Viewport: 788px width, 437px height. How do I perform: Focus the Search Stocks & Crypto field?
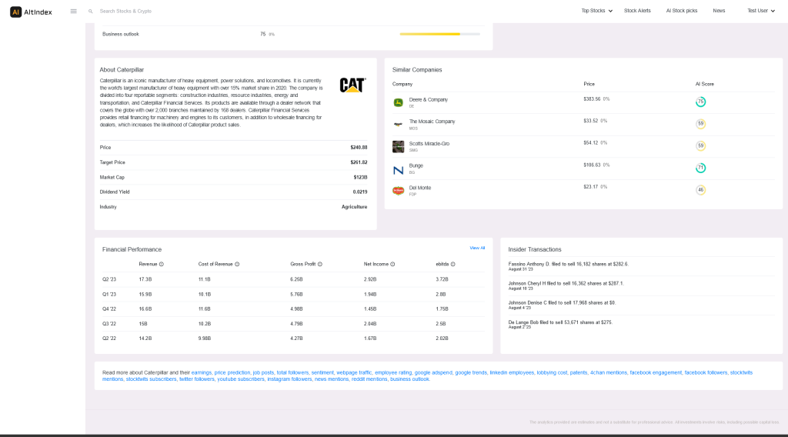(x=125, y=11)
